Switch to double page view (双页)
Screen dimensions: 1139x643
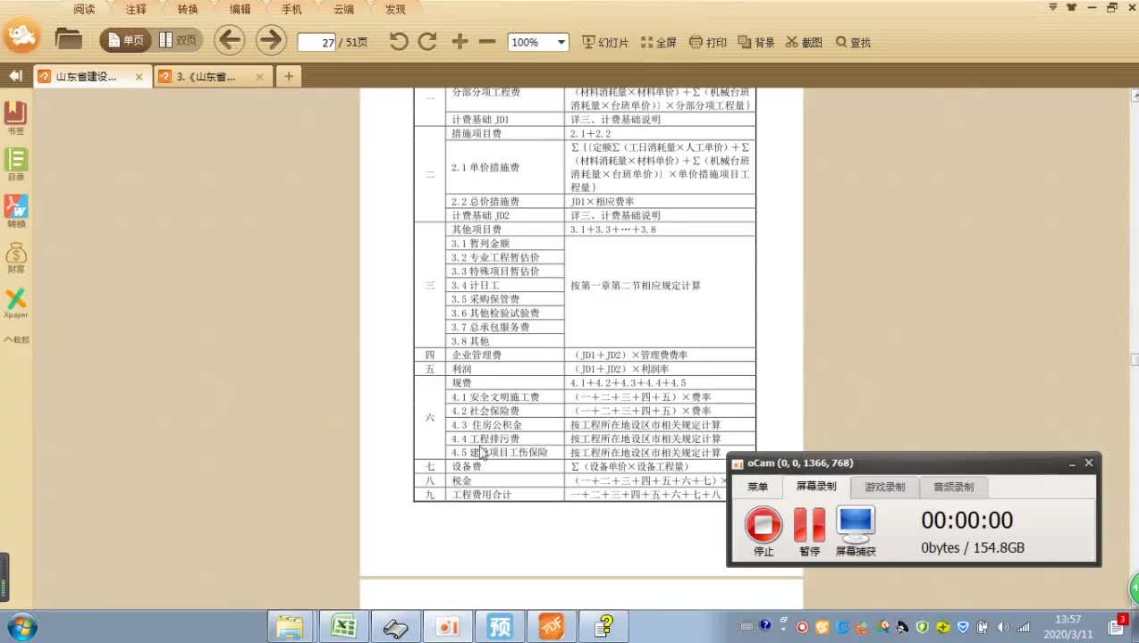pos(177,40)
